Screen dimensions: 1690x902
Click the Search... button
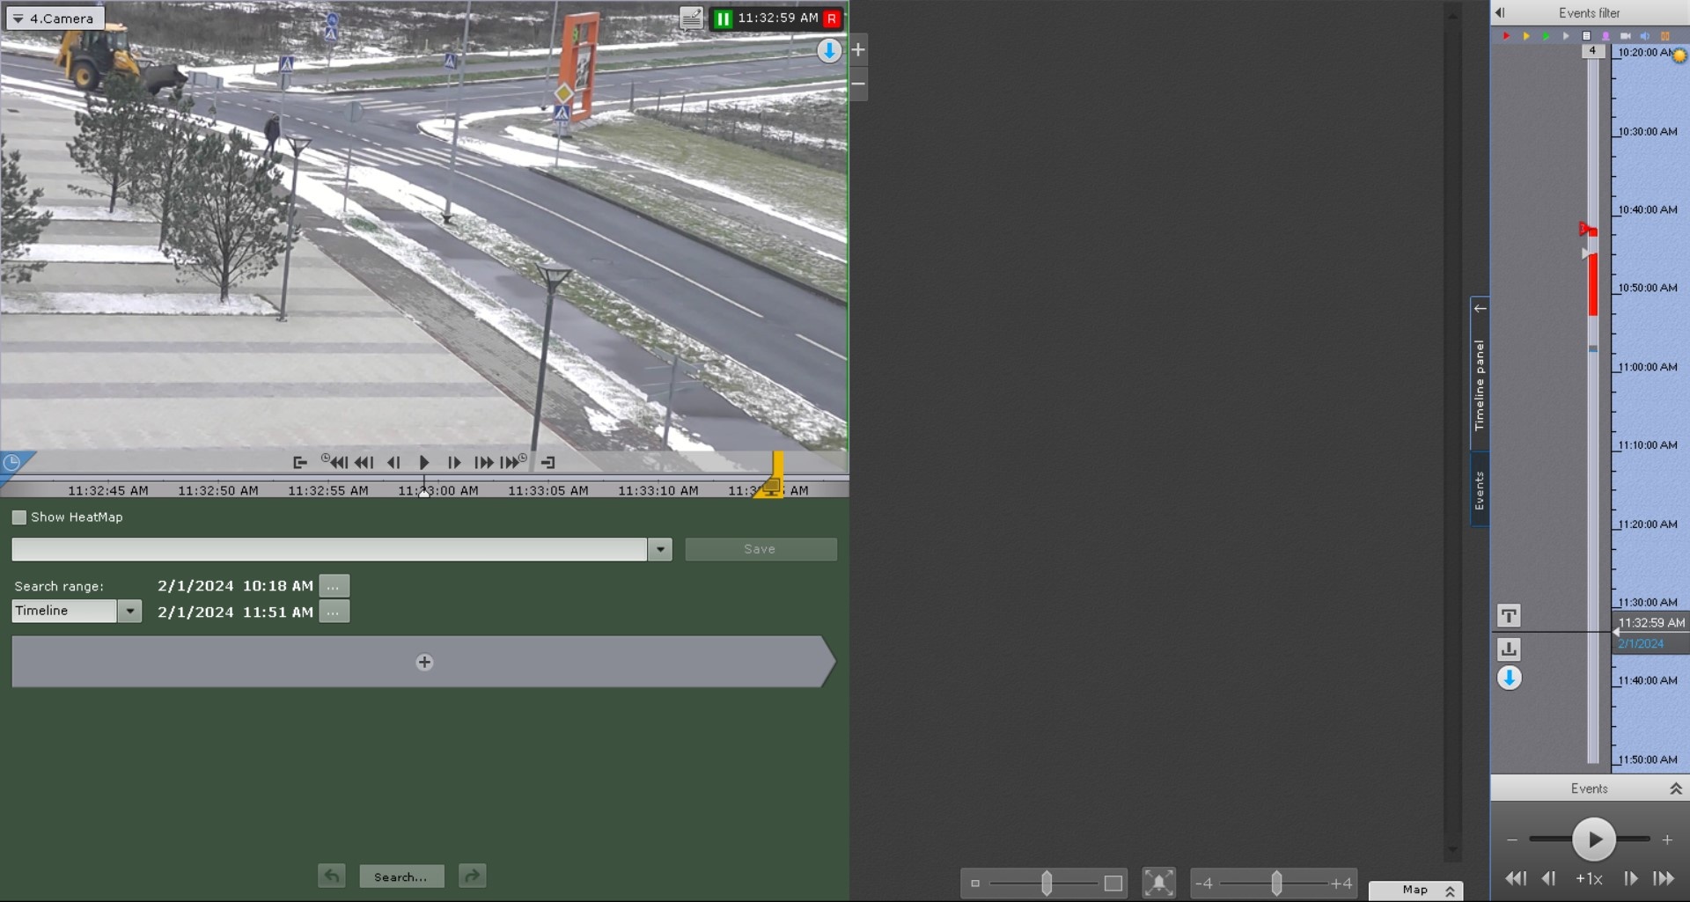(x=400, y=876)
